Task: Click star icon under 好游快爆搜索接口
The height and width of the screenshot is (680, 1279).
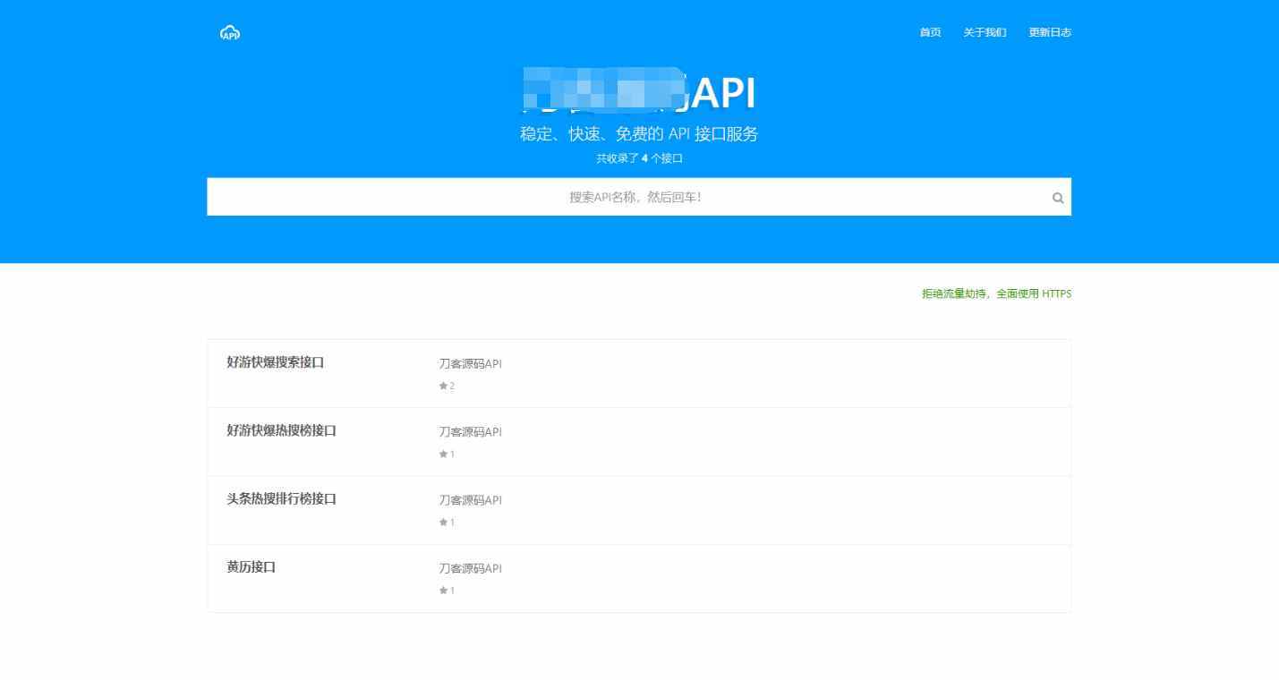Action: [x=443, y=386]
